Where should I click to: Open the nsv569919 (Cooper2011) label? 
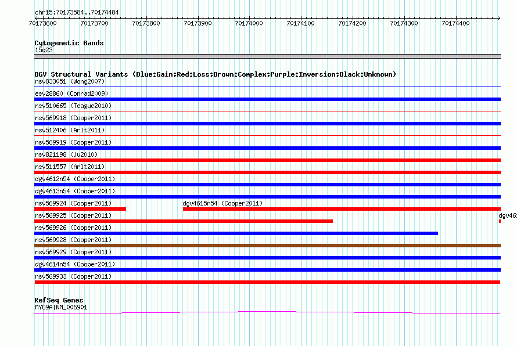pos(73,142)
